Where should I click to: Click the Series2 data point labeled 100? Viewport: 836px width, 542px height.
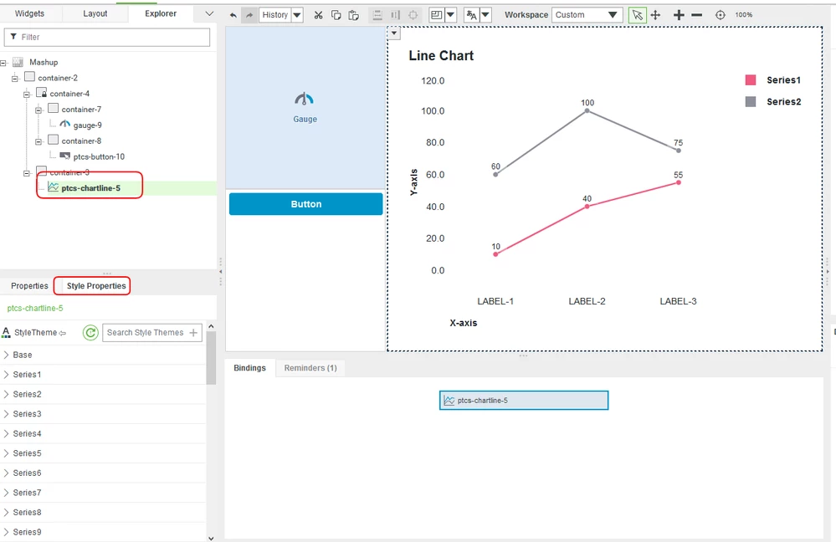(587, 110)
